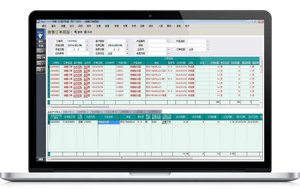Click the app icon in the title bar
The height and width of the screenshot is (189, 300).
(x=38, y=22)
